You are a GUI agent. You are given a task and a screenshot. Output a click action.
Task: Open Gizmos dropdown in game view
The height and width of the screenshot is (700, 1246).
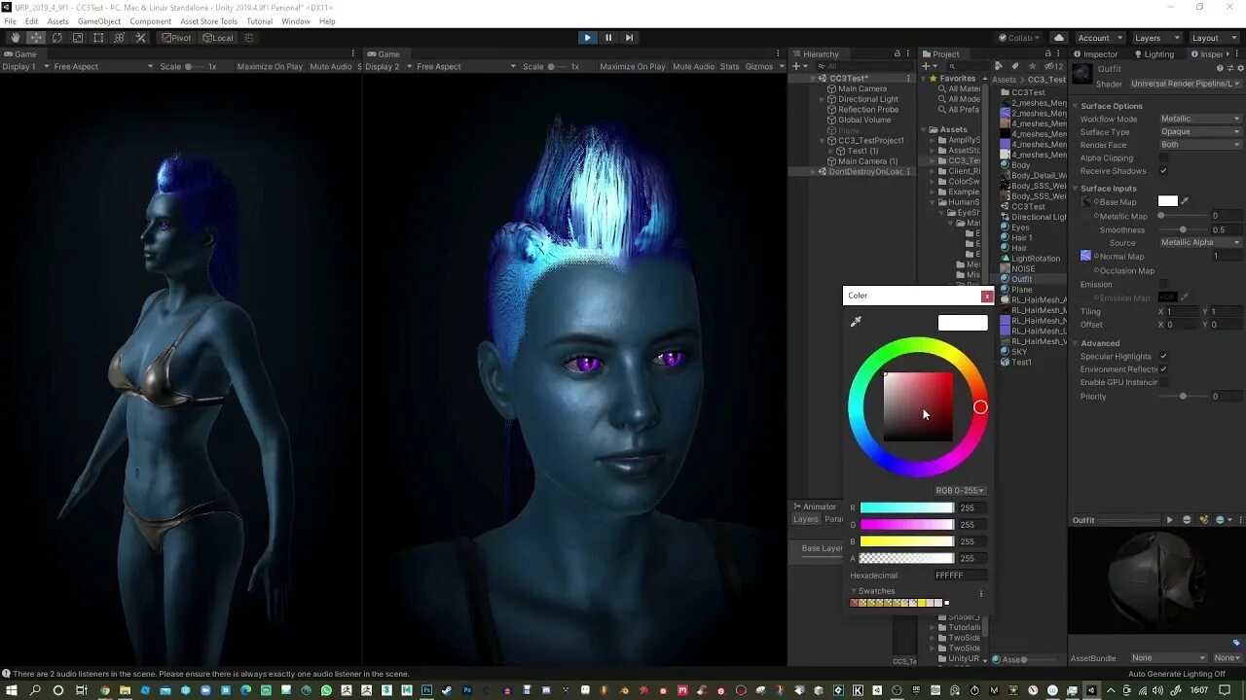point(763,67)
